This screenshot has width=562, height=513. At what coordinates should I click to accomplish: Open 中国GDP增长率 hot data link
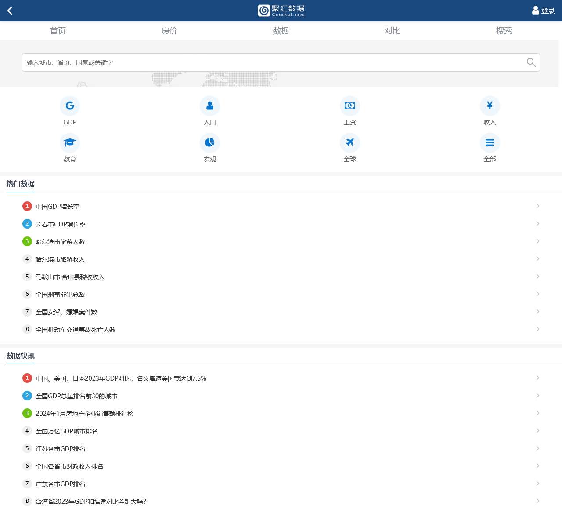(58, 207)
